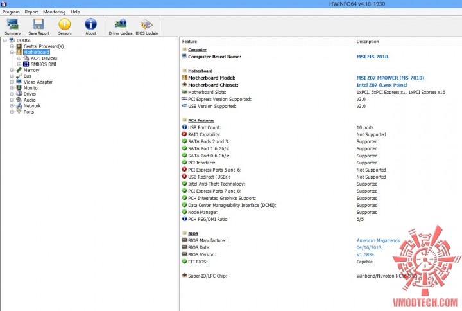Open the Help menu
This screenshot has width=462, height=311.
pos(75,12)
